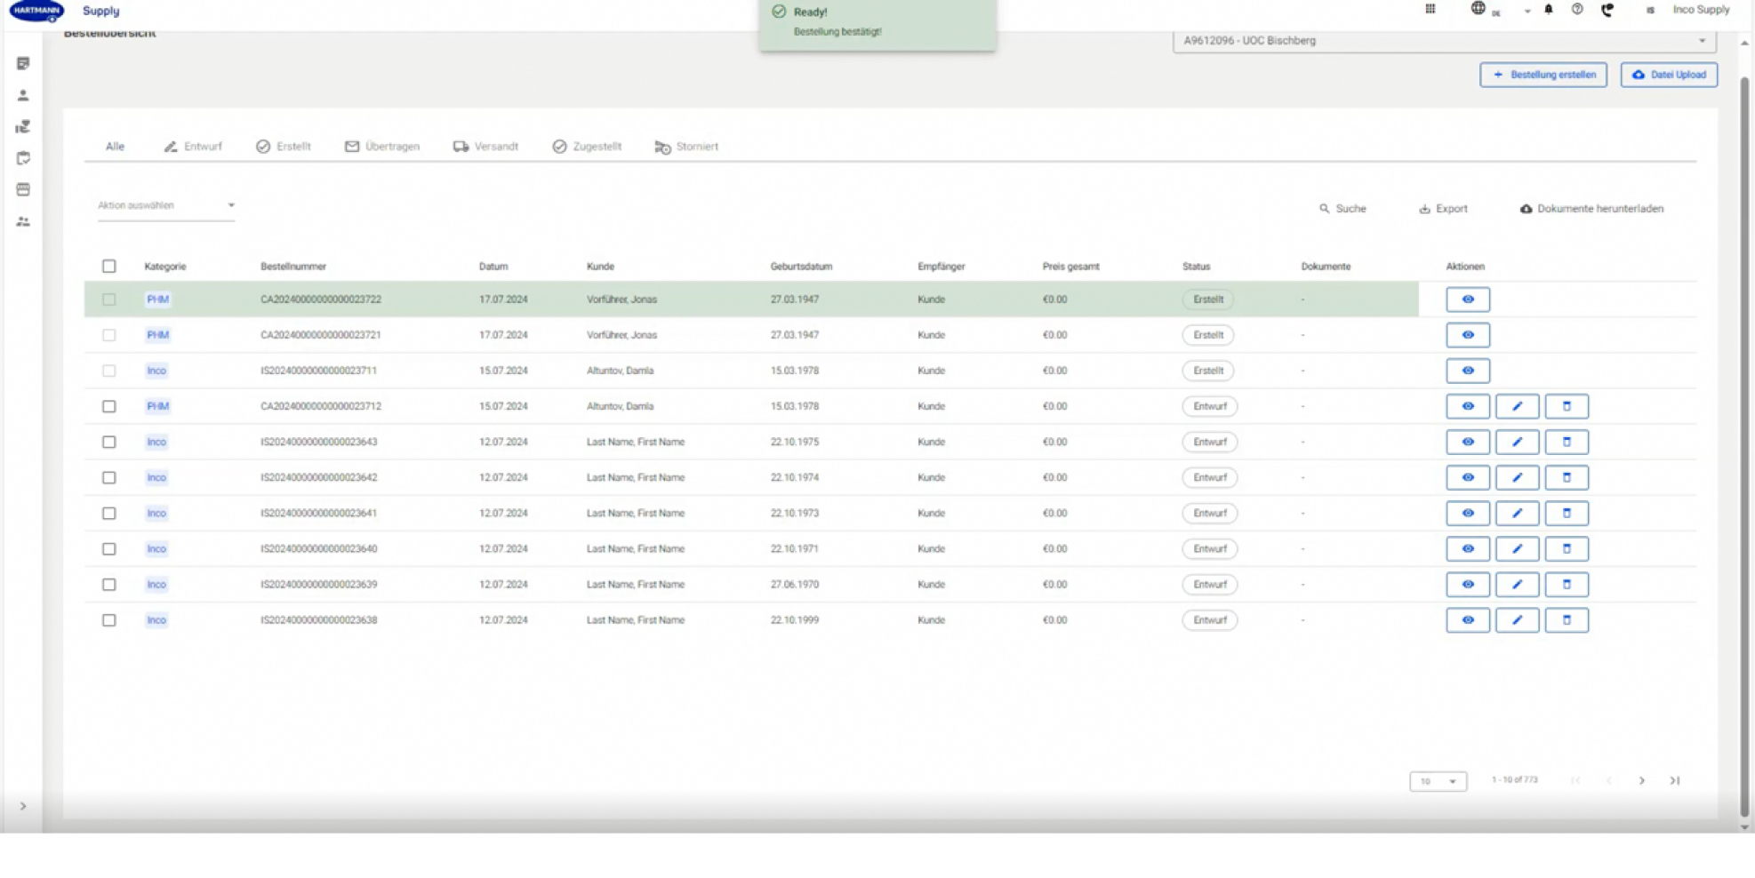The image size is (1755, 878).
Task: Open the apps grid icon in header
Action: 1430,10
